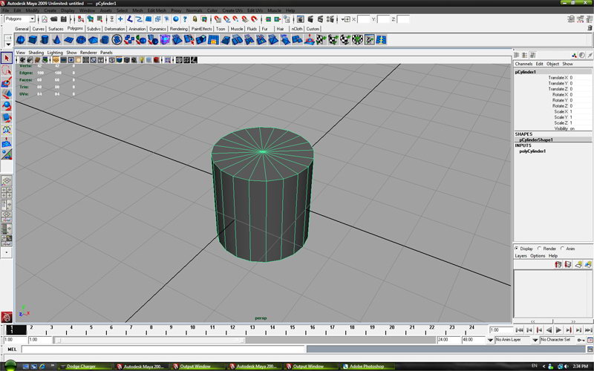Open the Shading panel menu
Viewport: 594px width, 371px height.
pyautogui.click(x=36, y=53)
